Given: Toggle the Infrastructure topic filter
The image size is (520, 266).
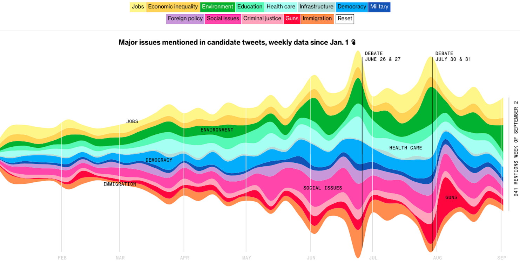Looking at the screenshot, I should click(316, 7).
